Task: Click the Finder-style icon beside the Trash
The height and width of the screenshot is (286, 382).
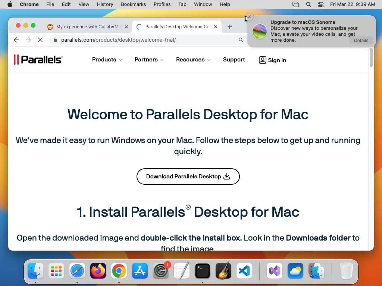Action: (x=316, y=271)
